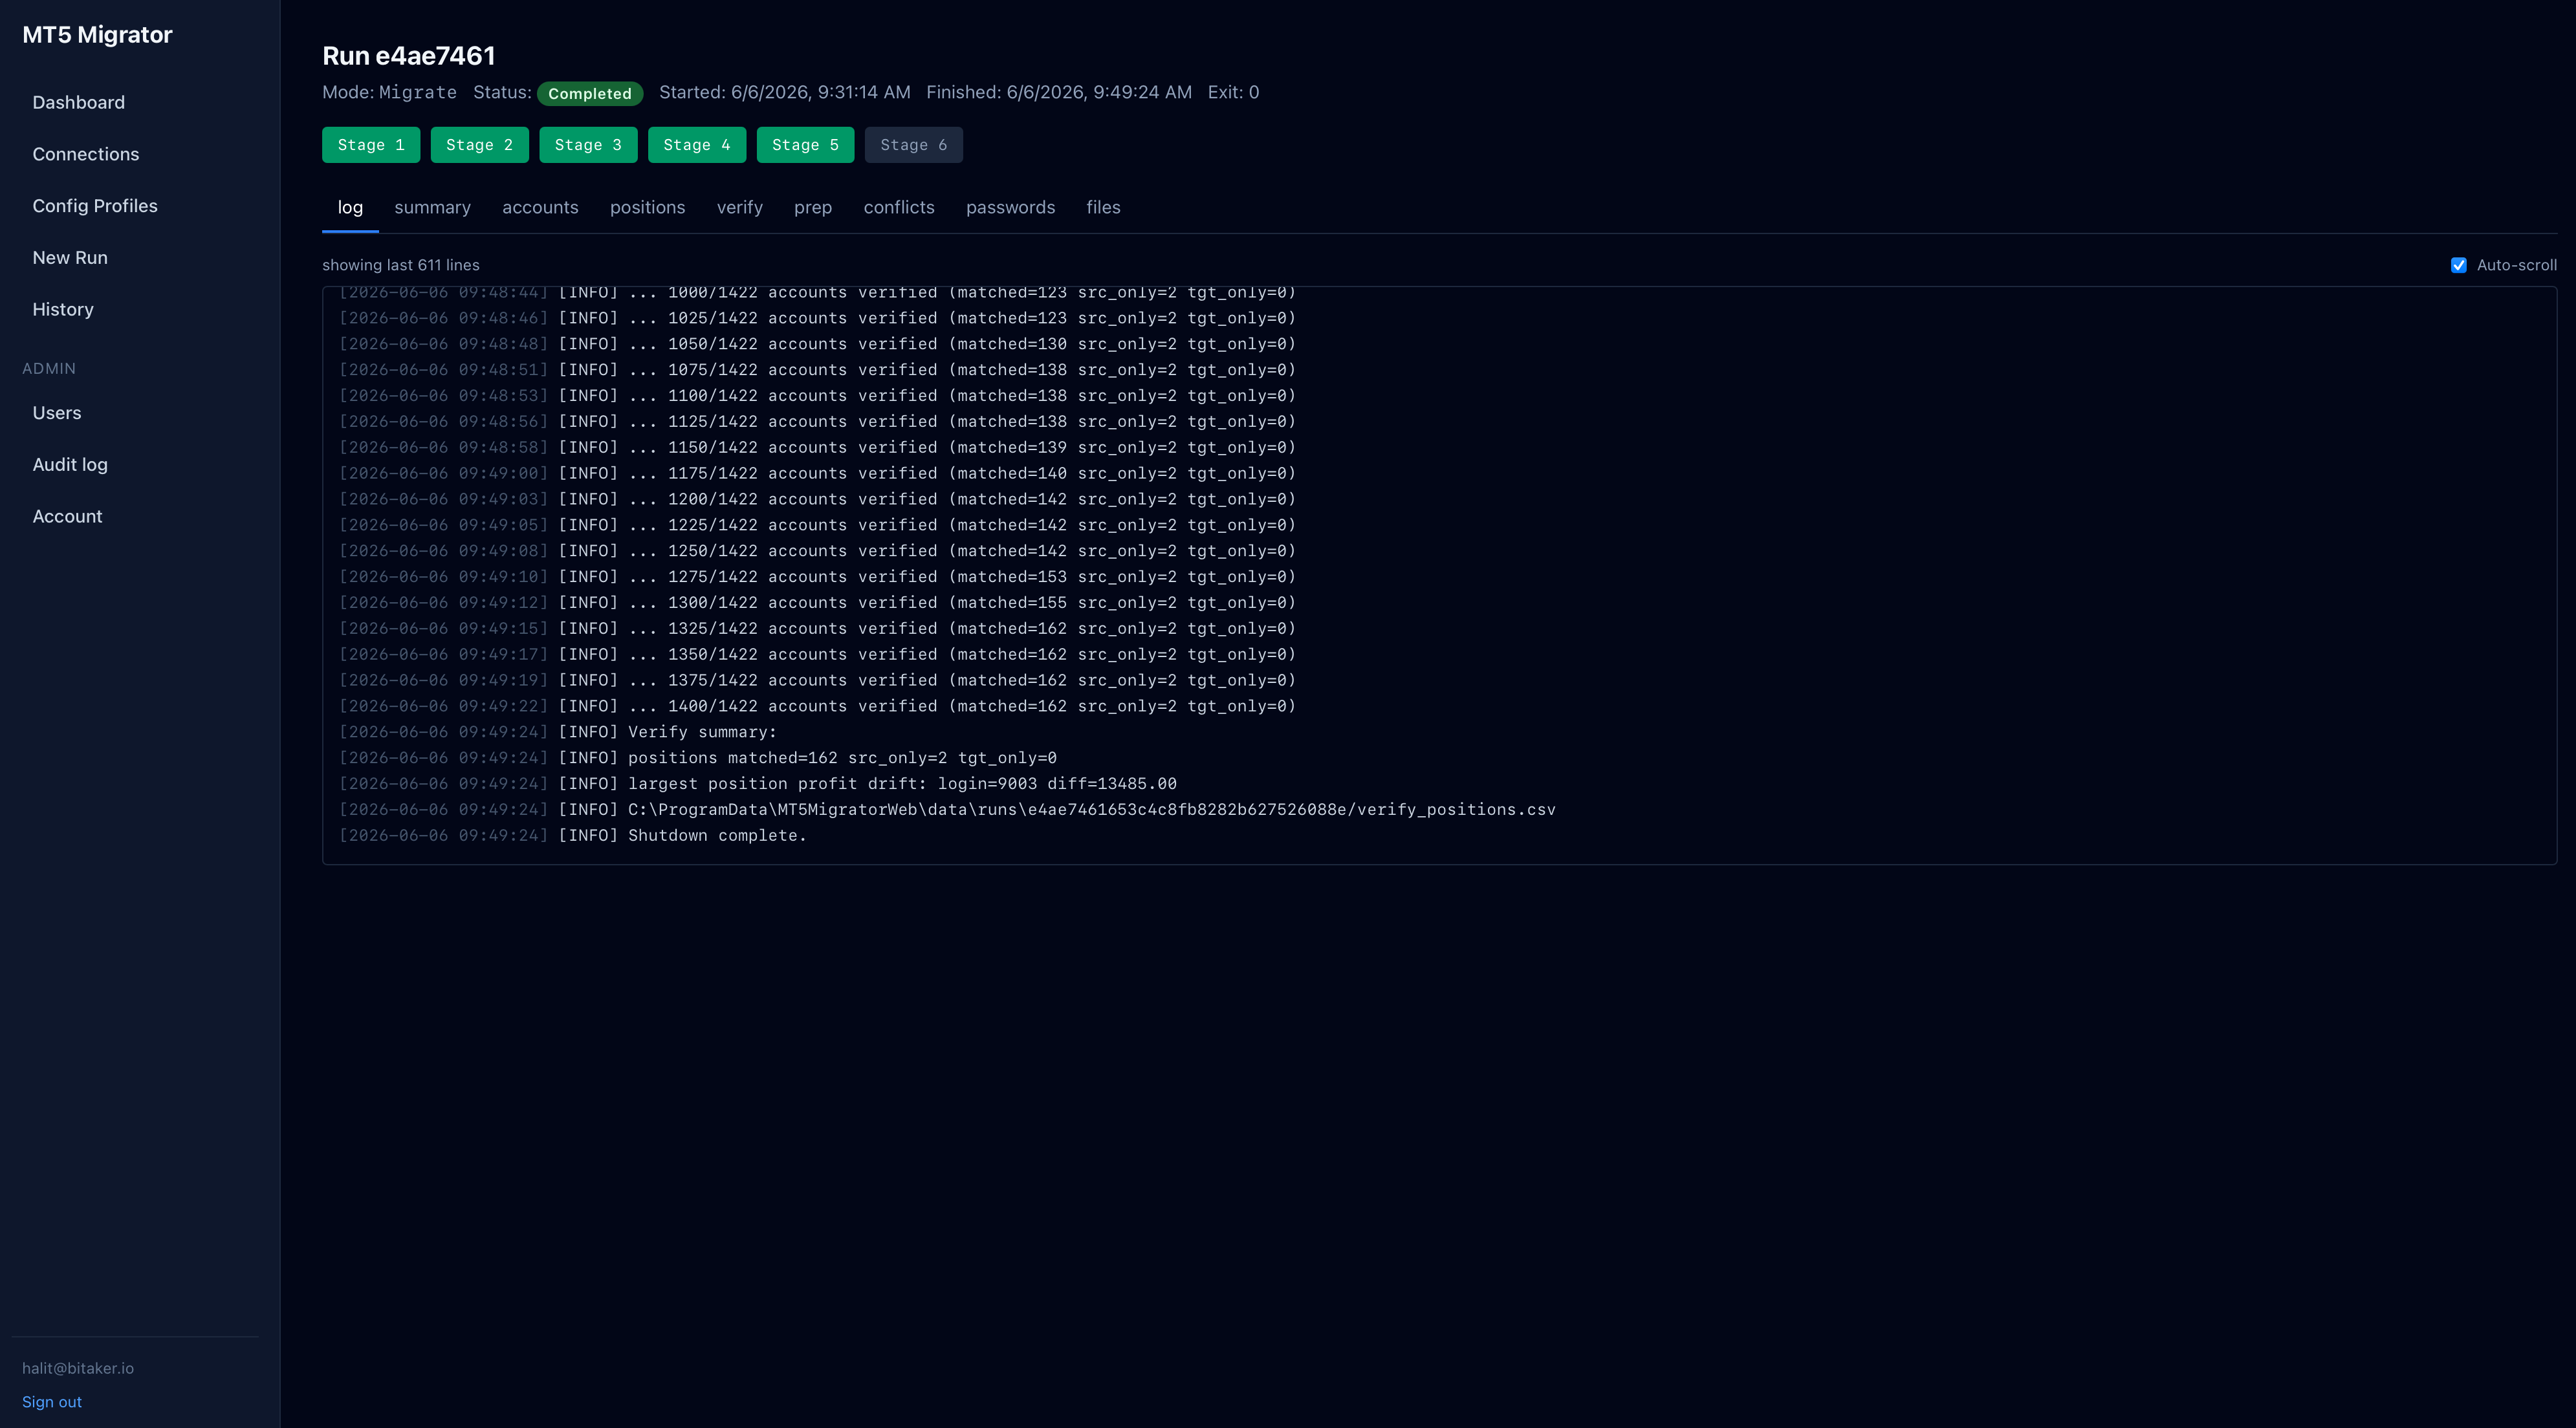Switch to the accounts tab
This screenshot has height=1428, width=2576.
pos(541,207)
